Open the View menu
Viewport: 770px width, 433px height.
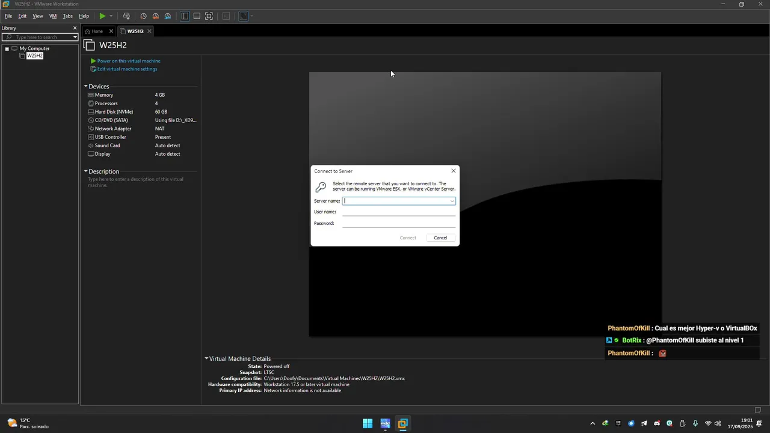point(38,16)
